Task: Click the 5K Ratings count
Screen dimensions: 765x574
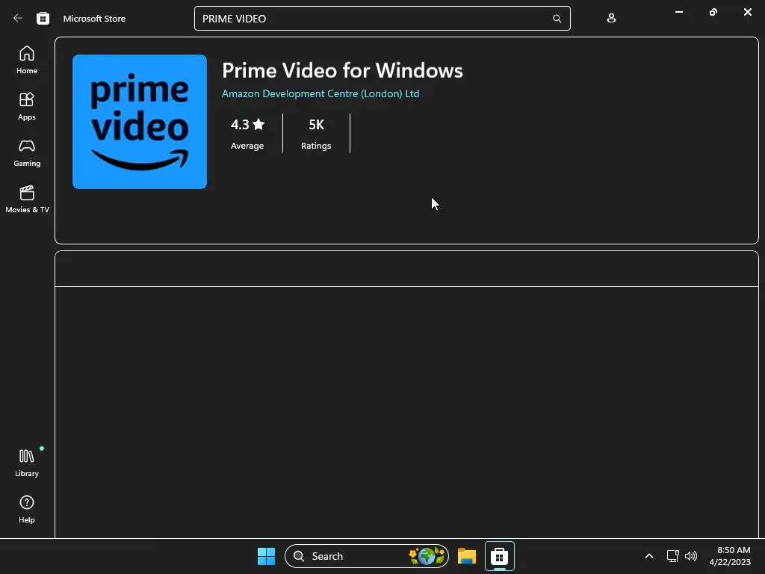Action: tap(316, 133)
